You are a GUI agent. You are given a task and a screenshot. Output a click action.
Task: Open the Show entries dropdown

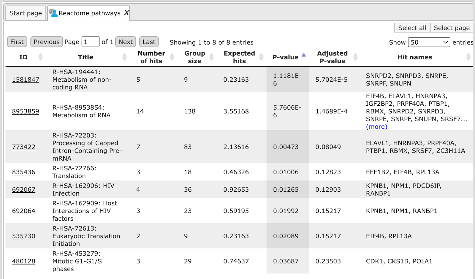click(429, 42)
